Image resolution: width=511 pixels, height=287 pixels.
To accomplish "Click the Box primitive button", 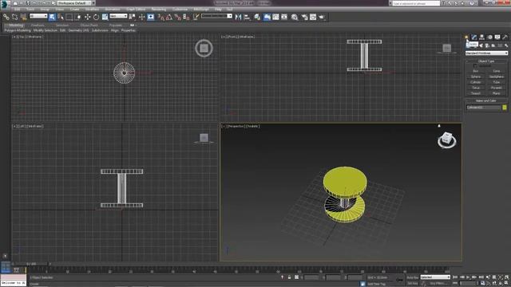I will point(476,71).
